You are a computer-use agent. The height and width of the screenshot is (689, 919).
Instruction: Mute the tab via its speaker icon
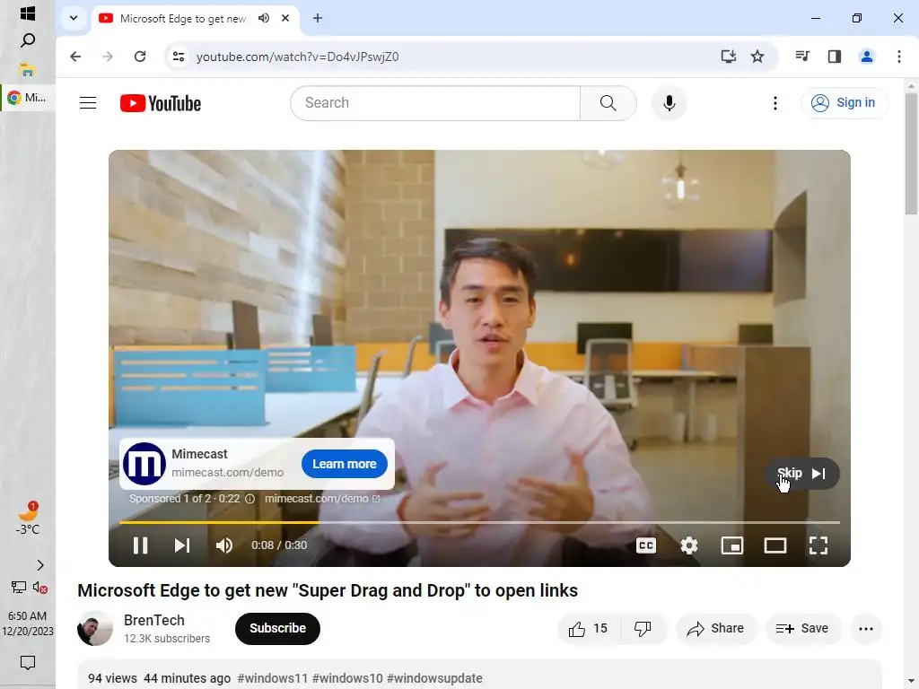(264, 18)
